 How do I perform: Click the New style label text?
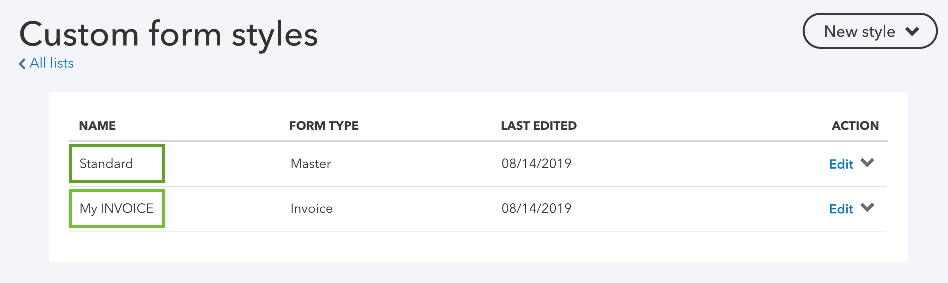pos(859,31)
